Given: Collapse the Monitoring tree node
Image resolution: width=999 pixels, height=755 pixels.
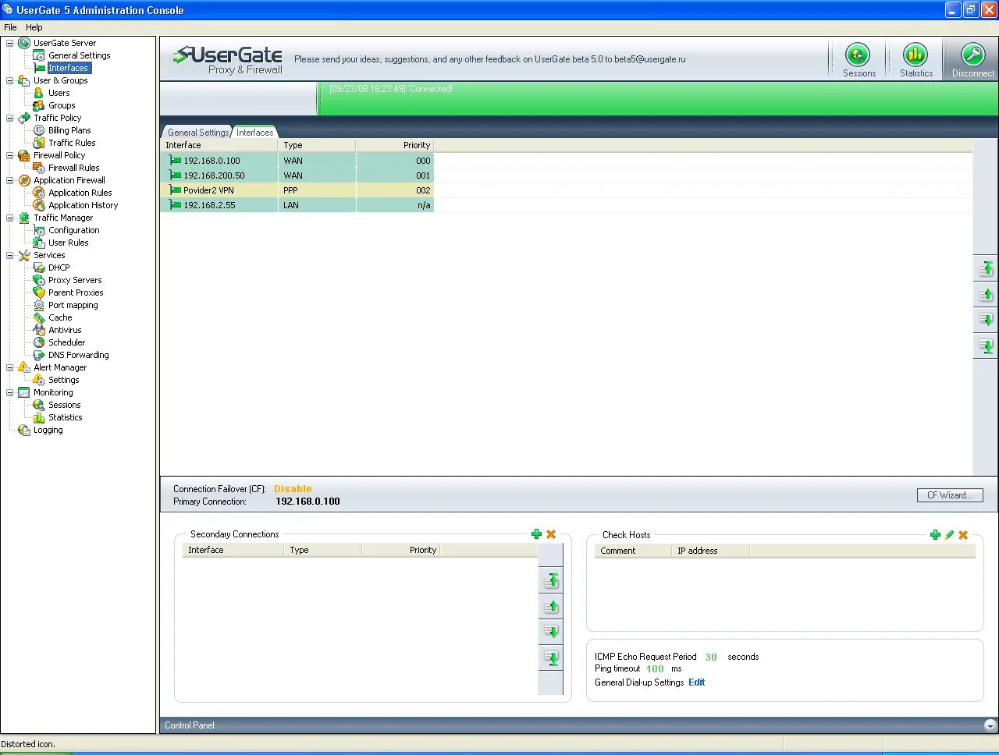Looking at the screenshot, I should 10,392.
